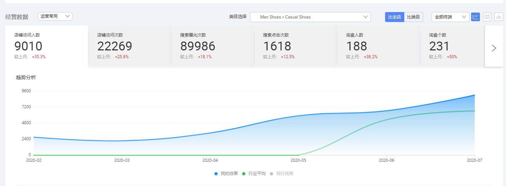Click the download data icon
Viewport: 506px width, 186px height.
tap(499, 17)
